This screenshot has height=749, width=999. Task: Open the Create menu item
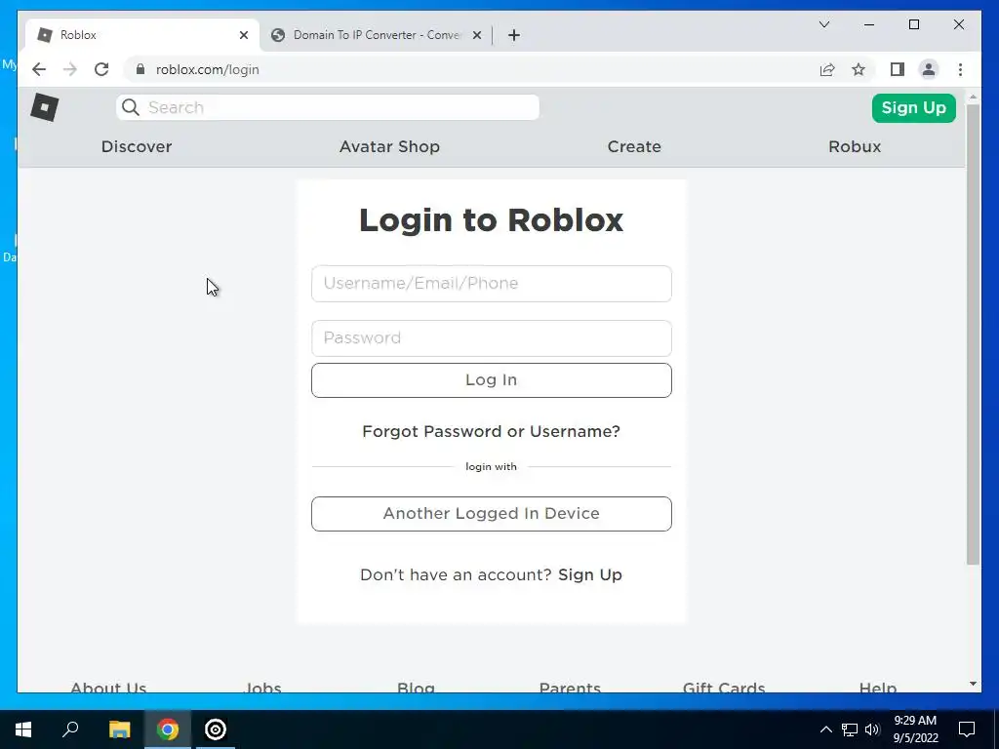point(634,146)
